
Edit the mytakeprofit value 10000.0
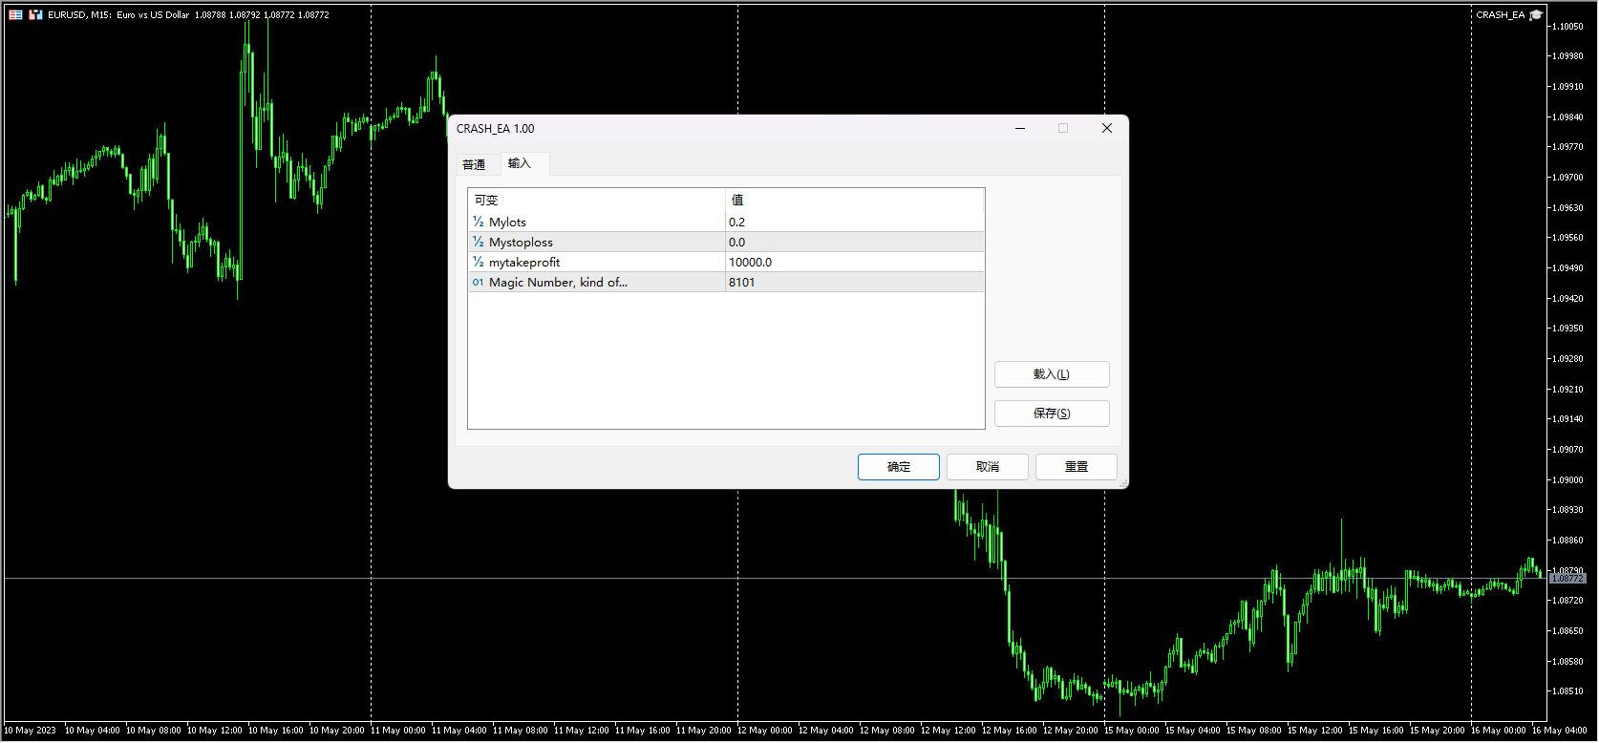[x=854, y=263]
